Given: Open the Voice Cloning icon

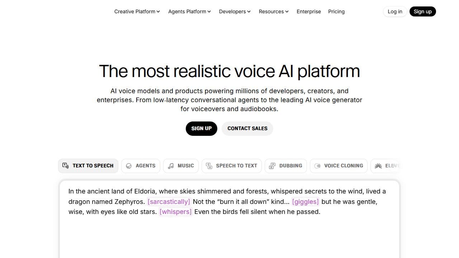Looking at the screenshot, I should [317, 166].
